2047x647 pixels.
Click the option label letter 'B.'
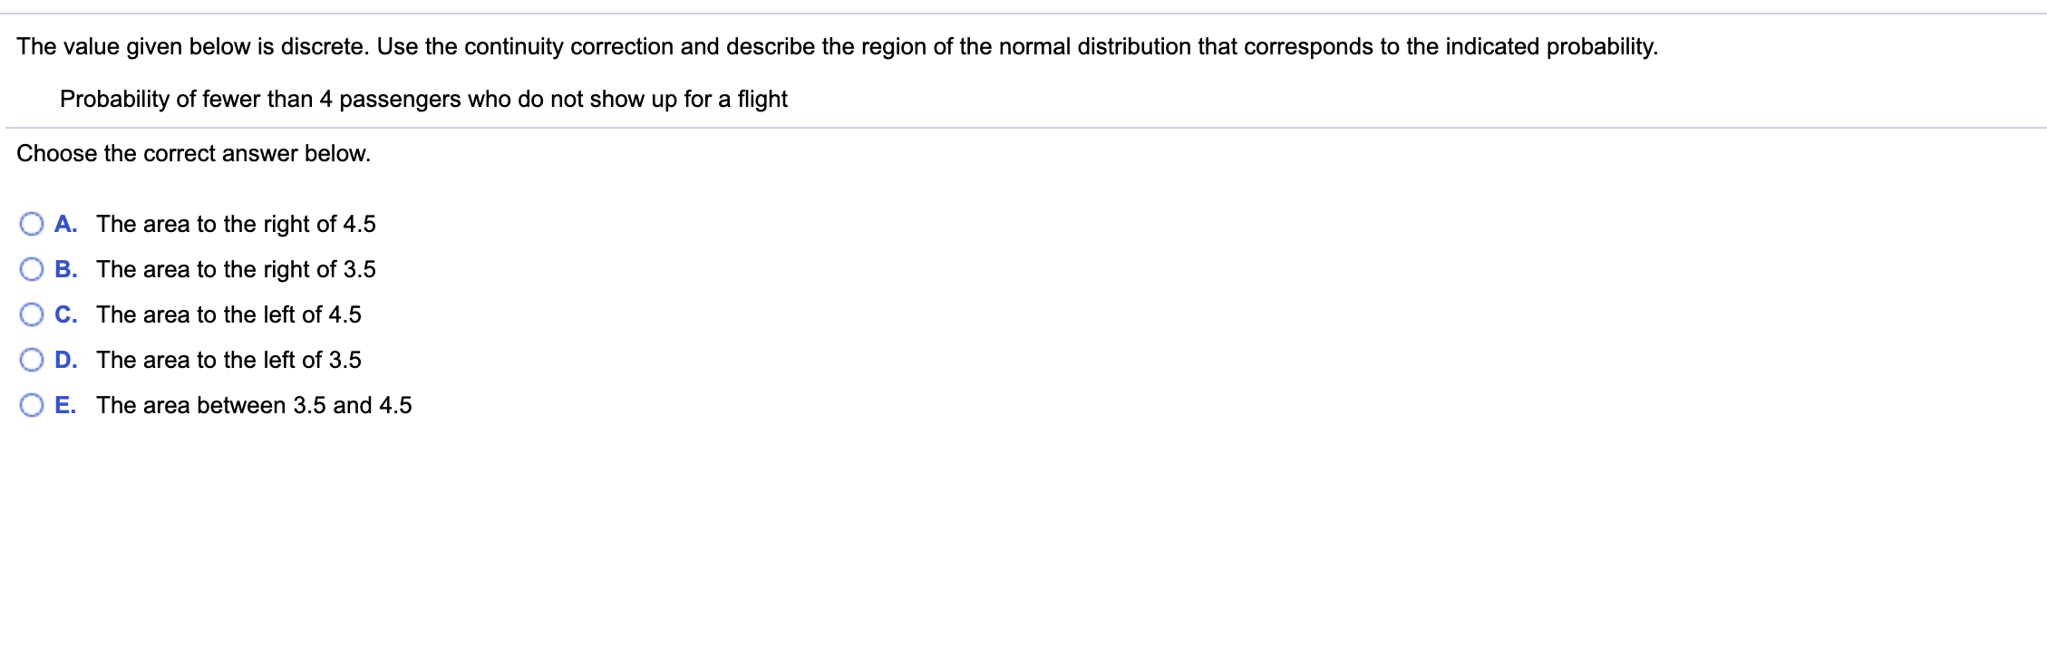[68, 269]
